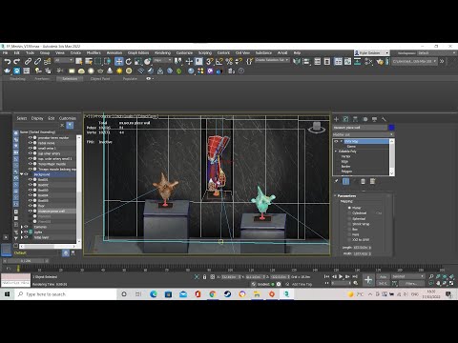Pin the modifier stack icon

click(337, 181)
